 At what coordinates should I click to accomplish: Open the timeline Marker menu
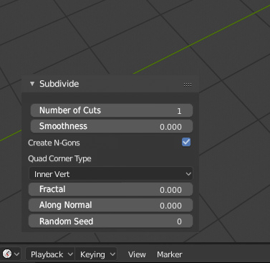[170, 254]
